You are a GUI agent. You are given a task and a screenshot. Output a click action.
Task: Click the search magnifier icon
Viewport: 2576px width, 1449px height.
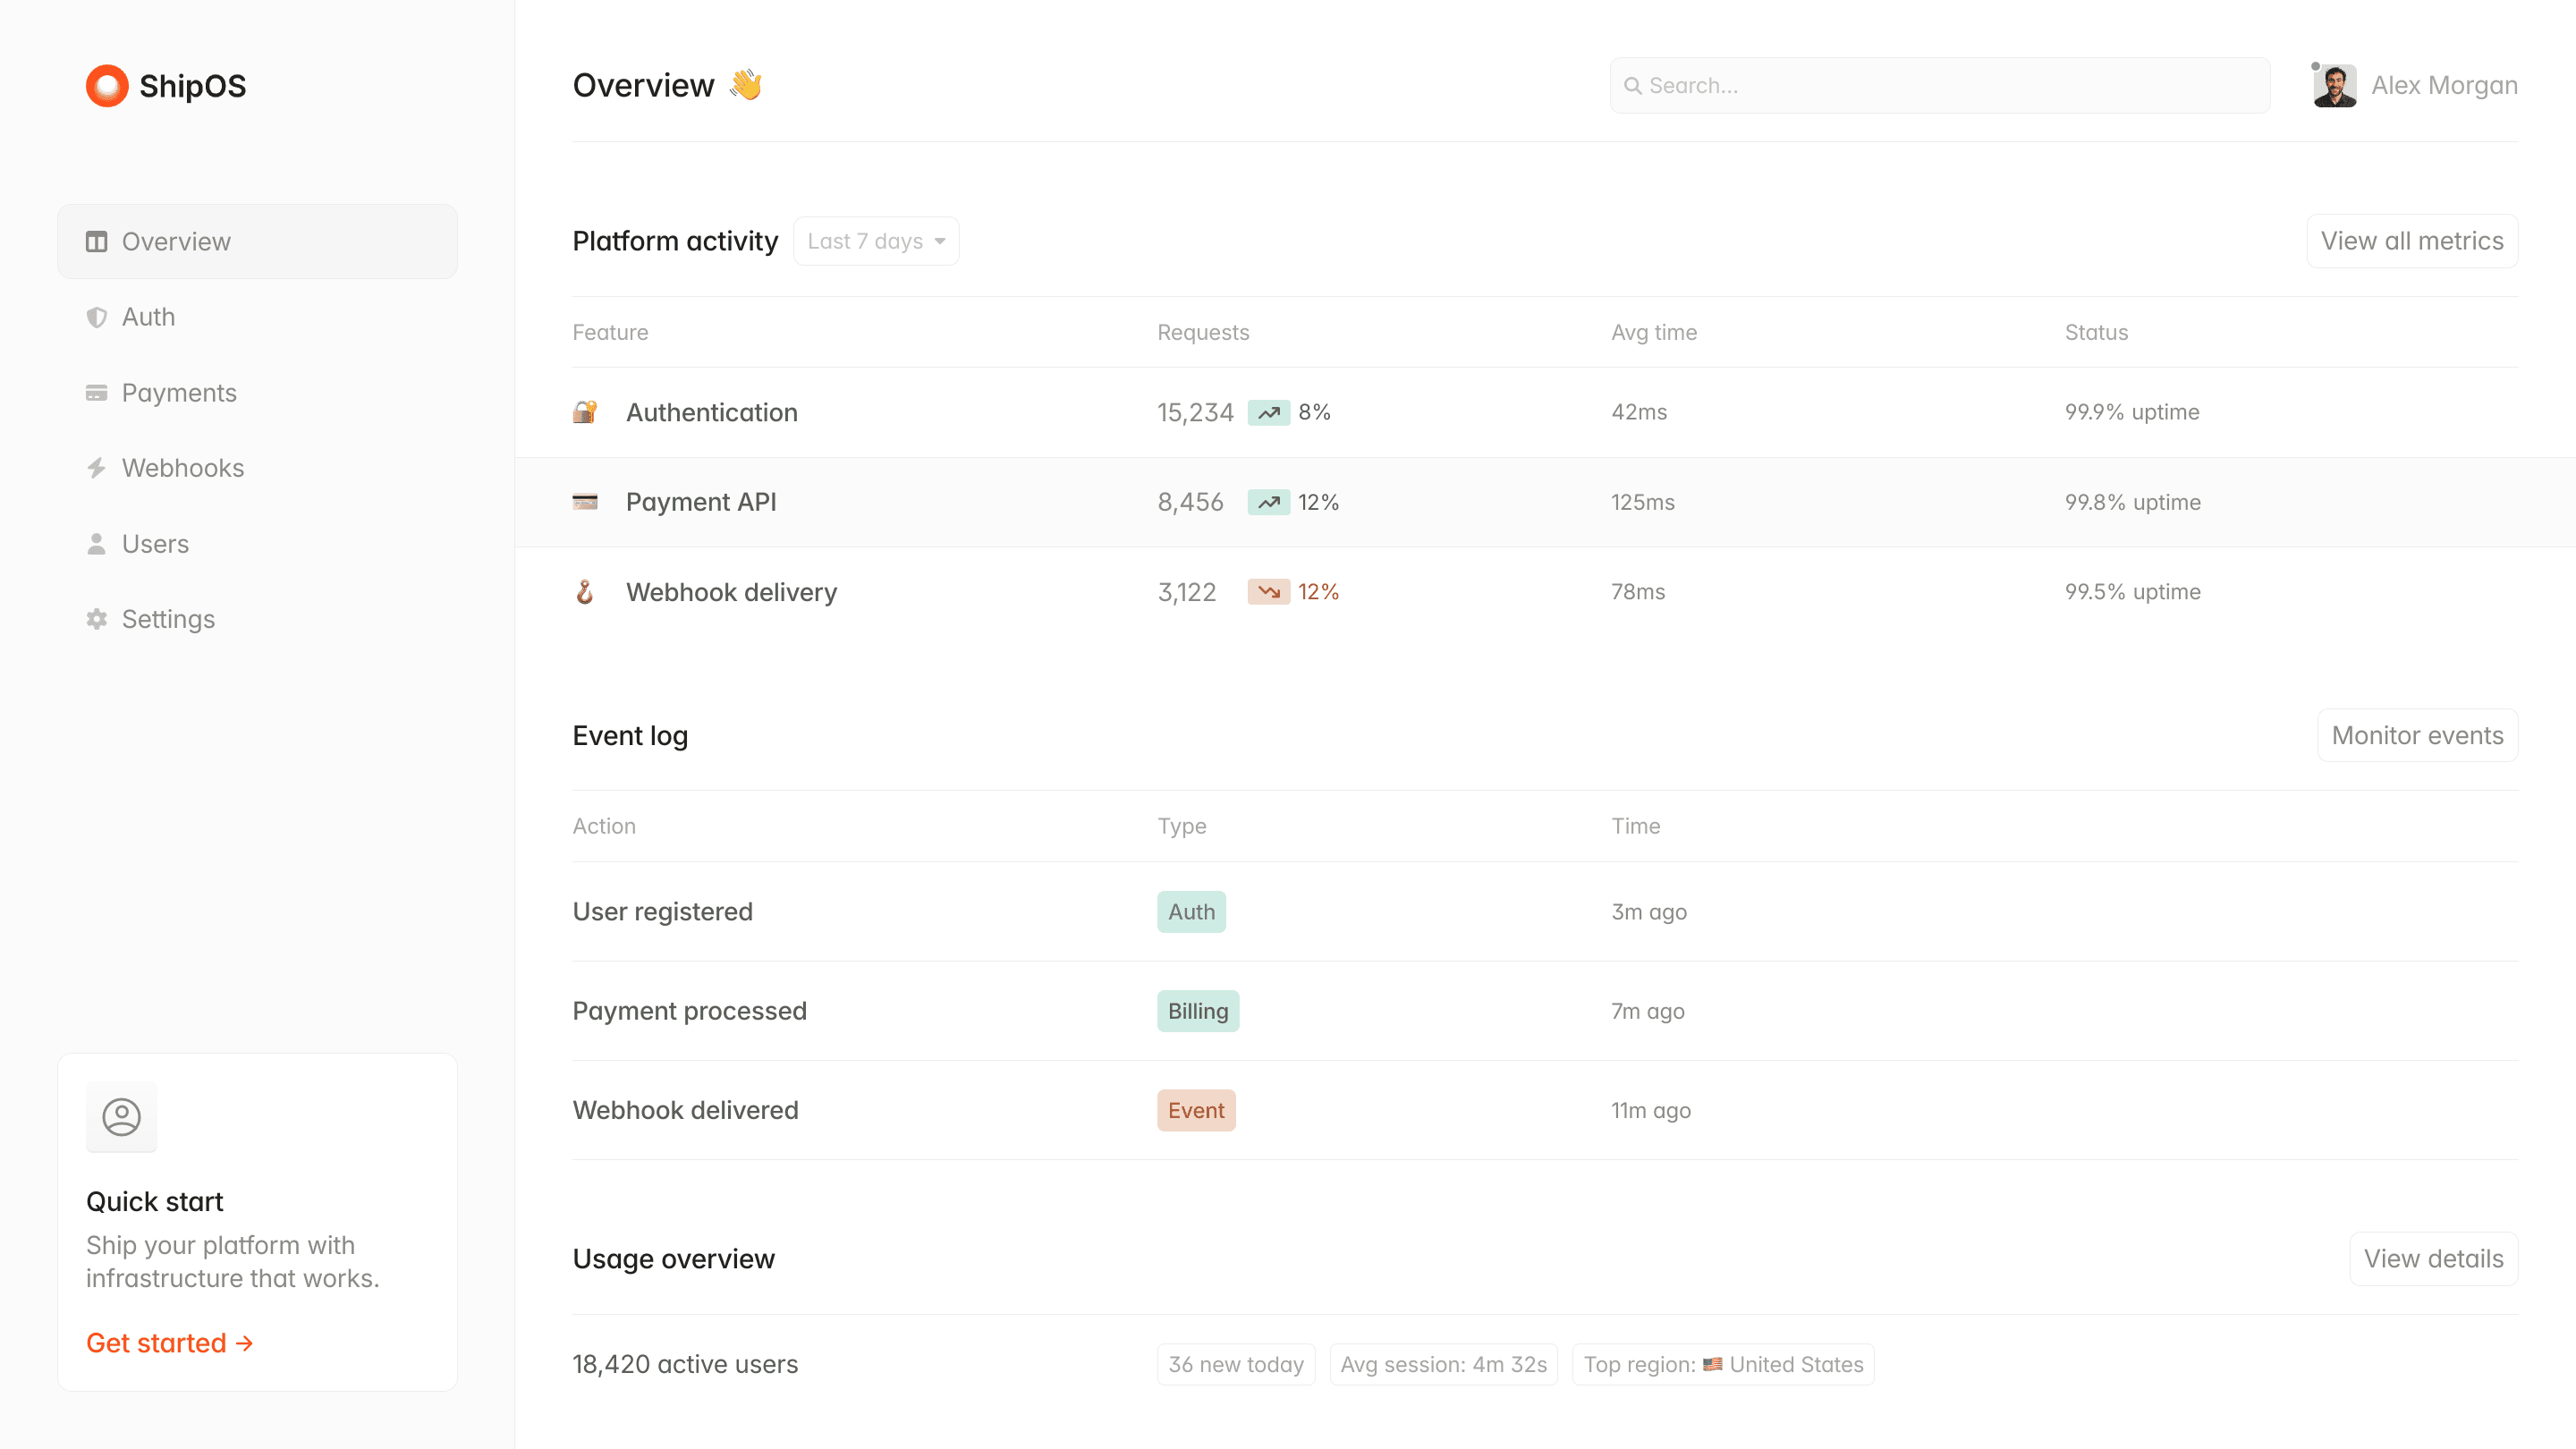click(1634, 86)
